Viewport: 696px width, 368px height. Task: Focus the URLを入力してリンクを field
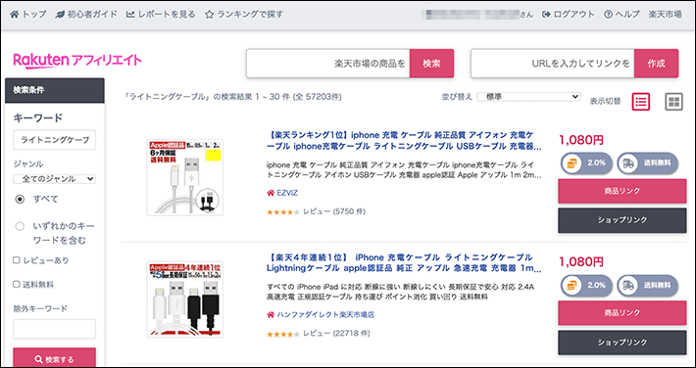[x=553, y=64]
